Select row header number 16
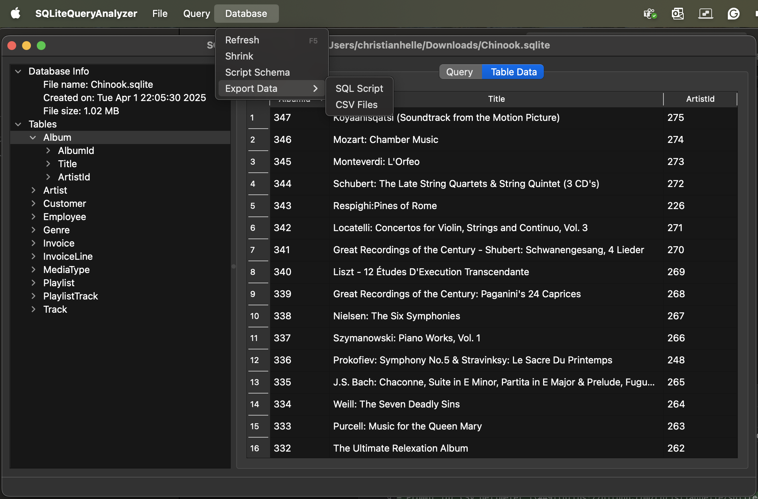This screenshot has width=758, height=499. click(258, 448)
